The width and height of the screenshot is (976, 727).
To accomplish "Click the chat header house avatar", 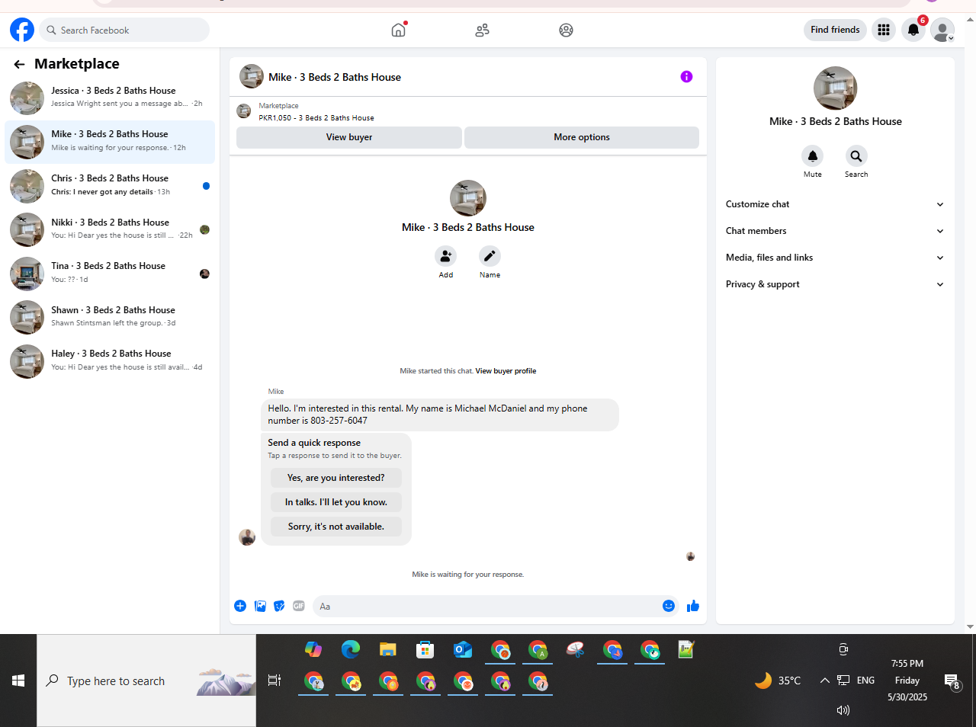I will 252,76.
